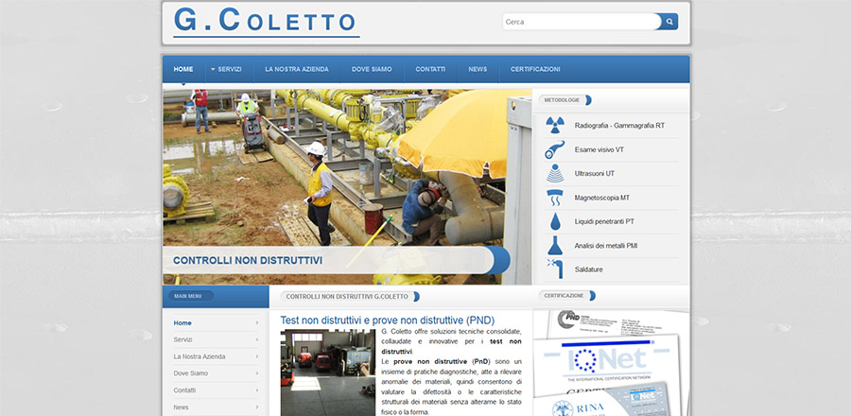
Task: Click the Saldature welding icon
Action: click(x=555, y=269)
